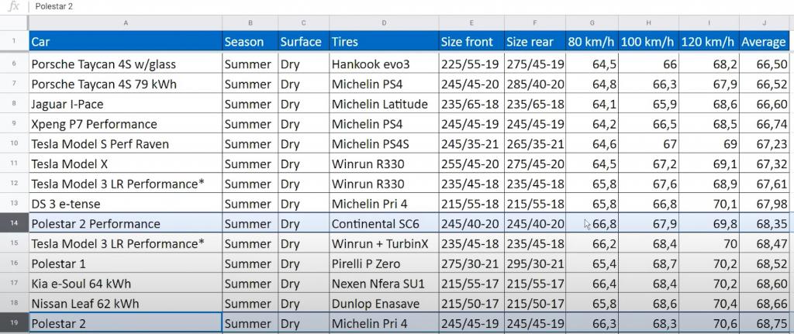Select Tesla Model S Perf Raven cell
This screenshot has width=794, height=334.
[126, 143]
